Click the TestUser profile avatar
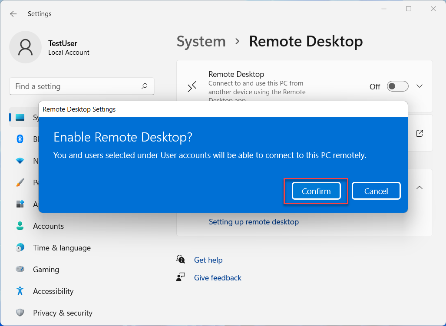Image resolution: width=446 pixels, height=326 pixels. [26, 47]
